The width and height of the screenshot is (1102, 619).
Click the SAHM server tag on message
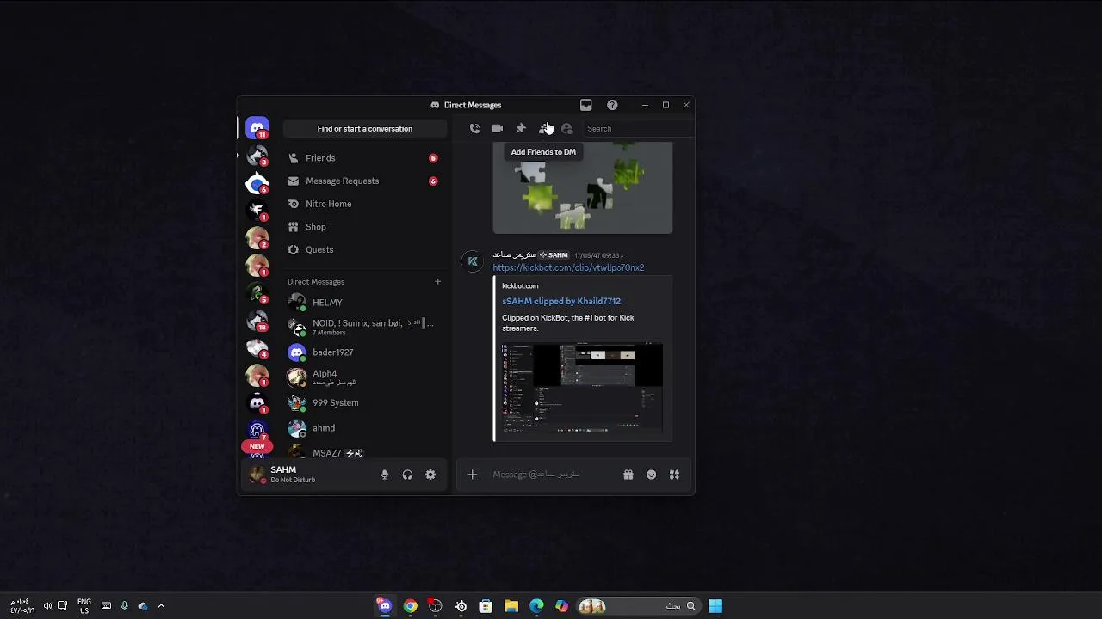point(554,255)
